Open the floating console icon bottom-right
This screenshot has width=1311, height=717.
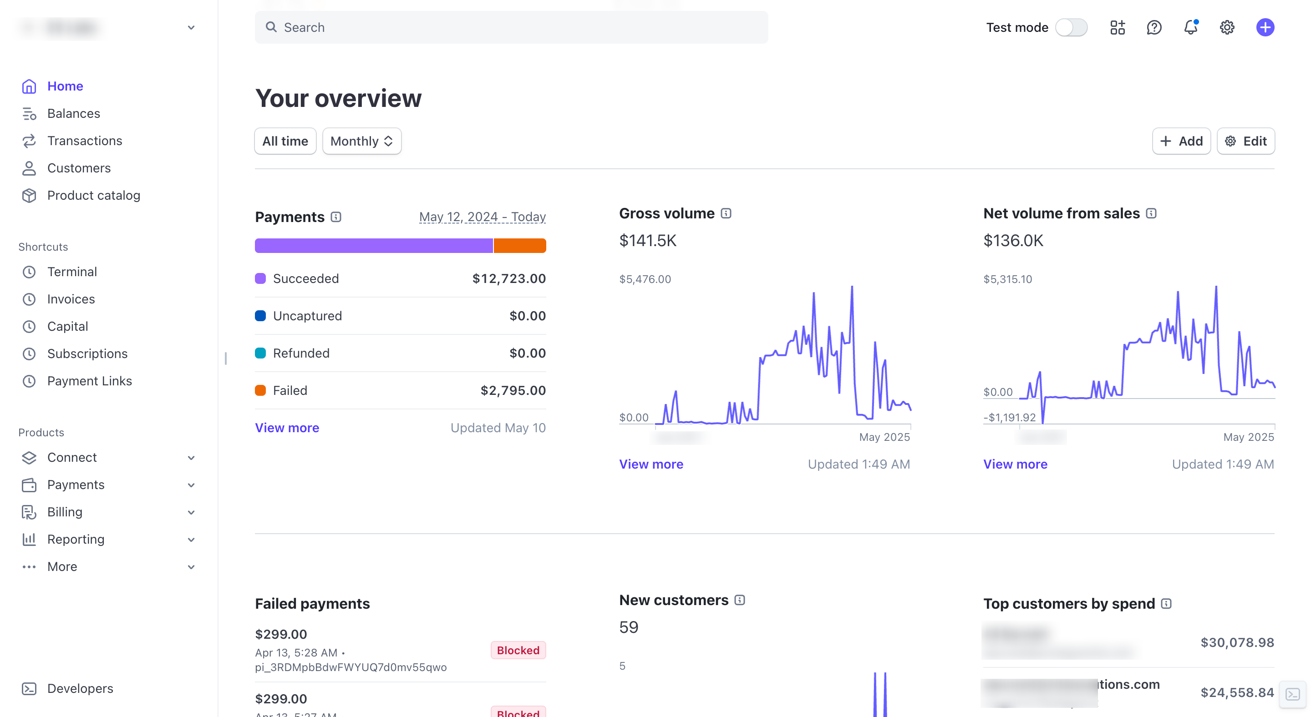[x=1292, y=695]
